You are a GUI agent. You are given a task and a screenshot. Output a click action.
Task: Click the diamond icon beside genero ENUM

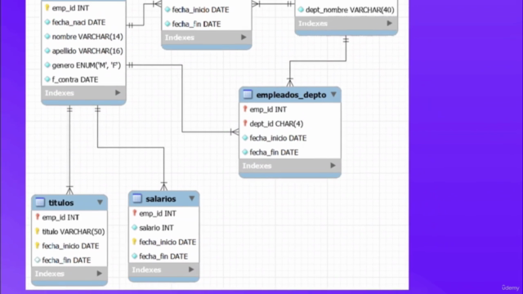coord(47,65)
